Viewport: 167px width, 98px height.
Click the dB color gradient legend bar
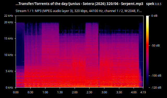pyautogui.click(x=147, y=51)
